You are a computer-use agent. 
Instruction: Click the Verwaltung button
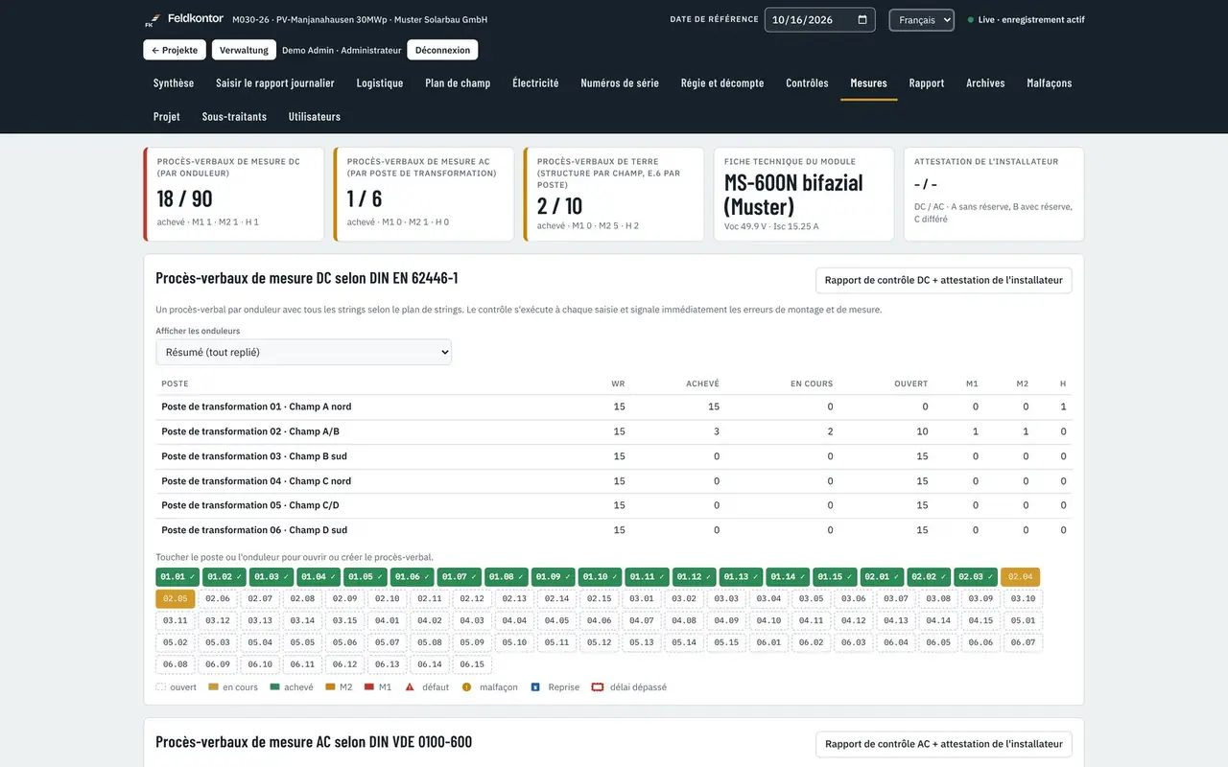point(244,50)
